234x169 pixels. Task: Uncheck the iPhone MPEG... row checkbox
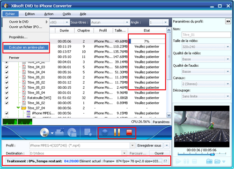point(7,113)
